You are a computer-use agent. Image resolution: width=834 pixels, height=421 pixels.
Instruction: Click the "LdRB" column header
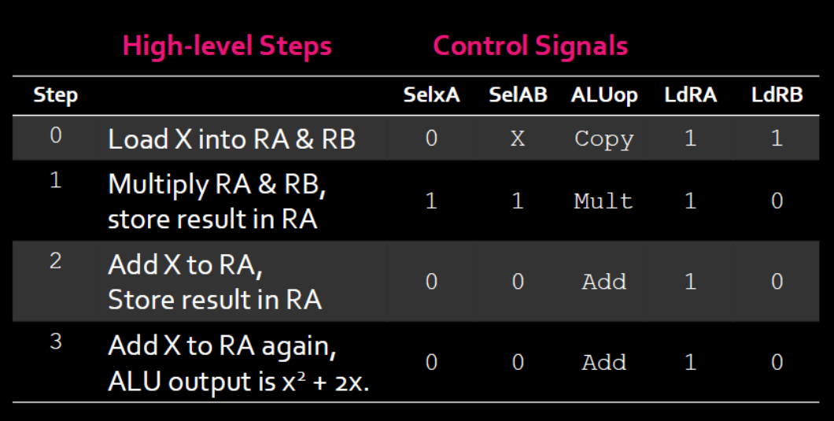(777, 96)
